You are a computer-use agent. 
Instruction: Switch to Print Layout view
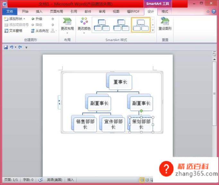click(x=142, y=180)
